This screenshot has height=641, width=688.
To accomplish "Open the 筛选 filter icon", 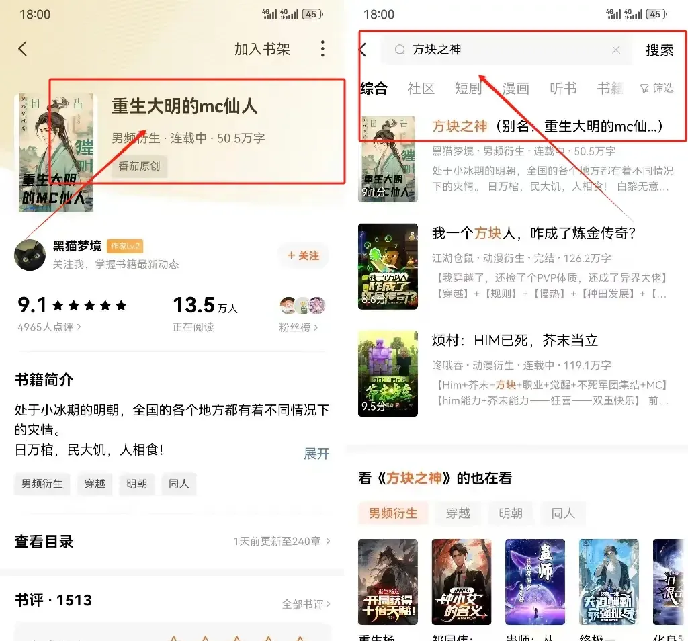I will (x=644, y=89).
